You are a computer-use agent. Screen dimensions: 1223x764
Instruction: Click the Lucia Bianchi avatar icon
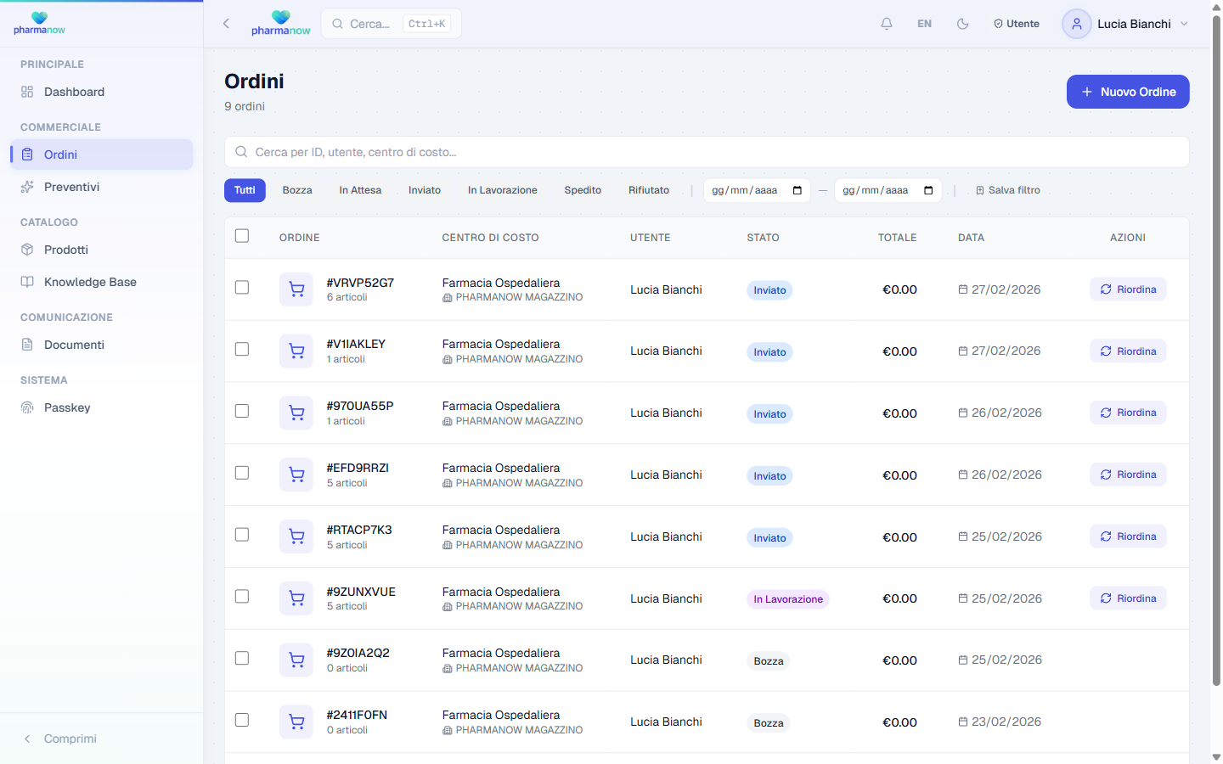click(1076, 24)
